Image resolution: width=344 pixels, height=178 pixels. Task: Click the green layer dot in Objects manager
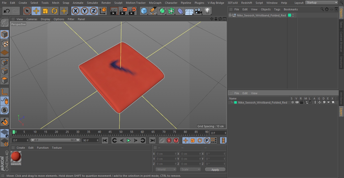pos(290,15)
